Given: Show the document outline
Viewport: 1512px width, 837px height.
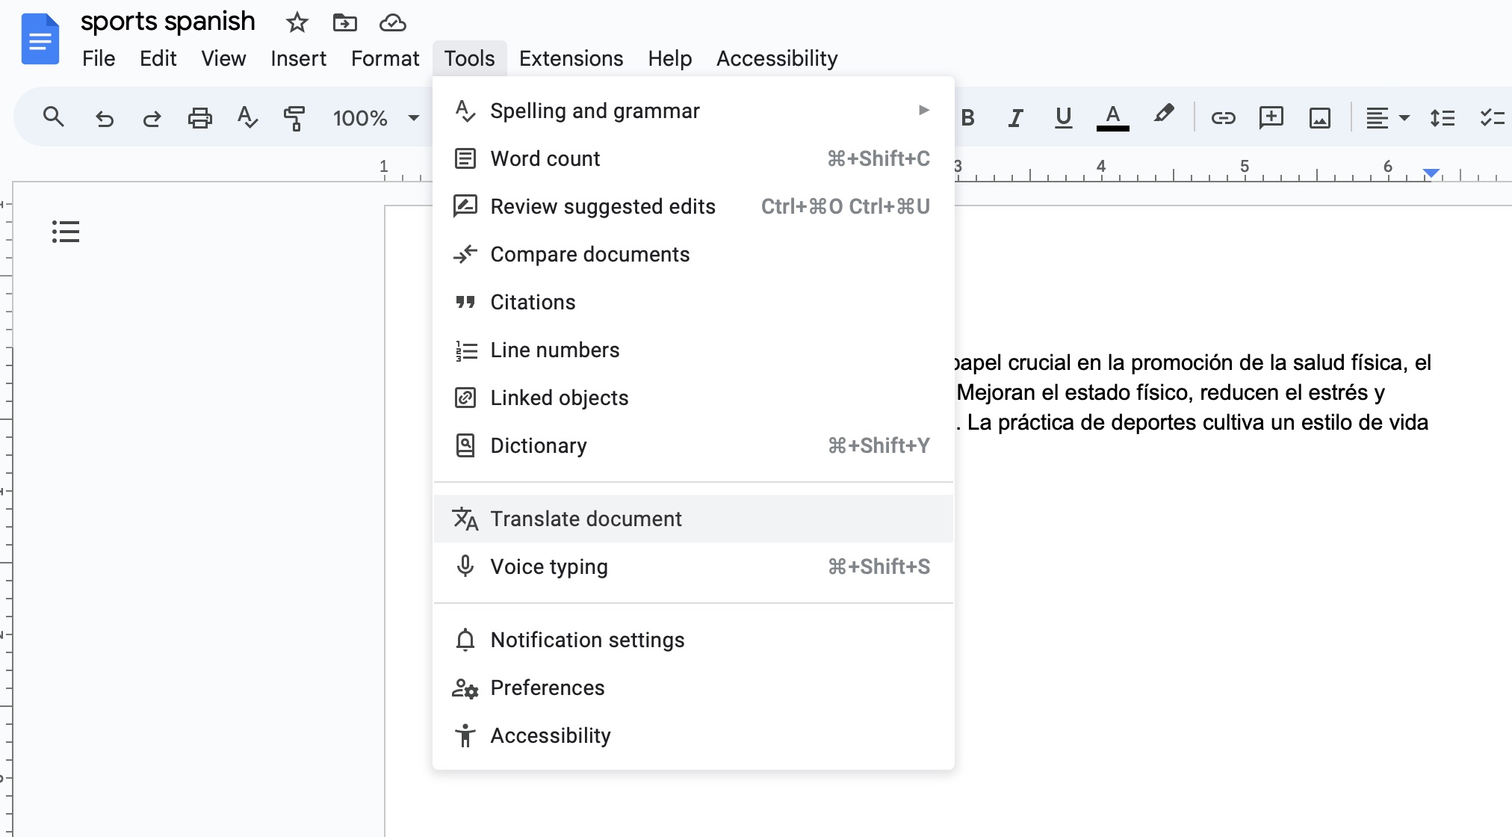Looking at the screenshot, I should coord(66,232).
